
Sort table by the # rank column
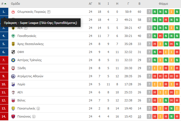[4, 4]
